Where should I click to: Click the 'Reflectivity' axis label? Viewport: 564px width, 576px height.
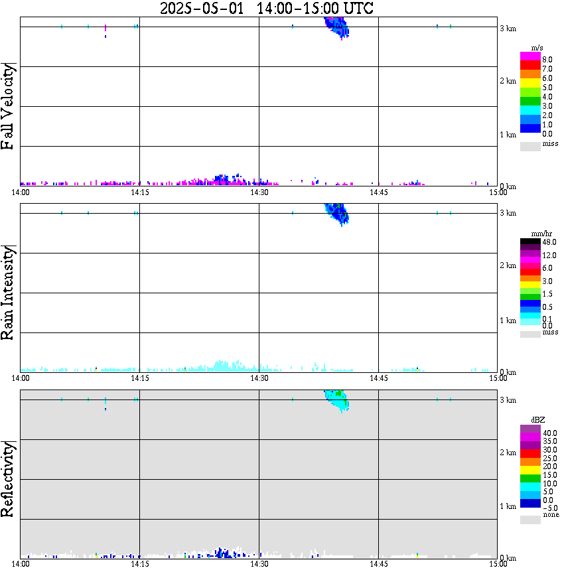click(x=7, y=478)
